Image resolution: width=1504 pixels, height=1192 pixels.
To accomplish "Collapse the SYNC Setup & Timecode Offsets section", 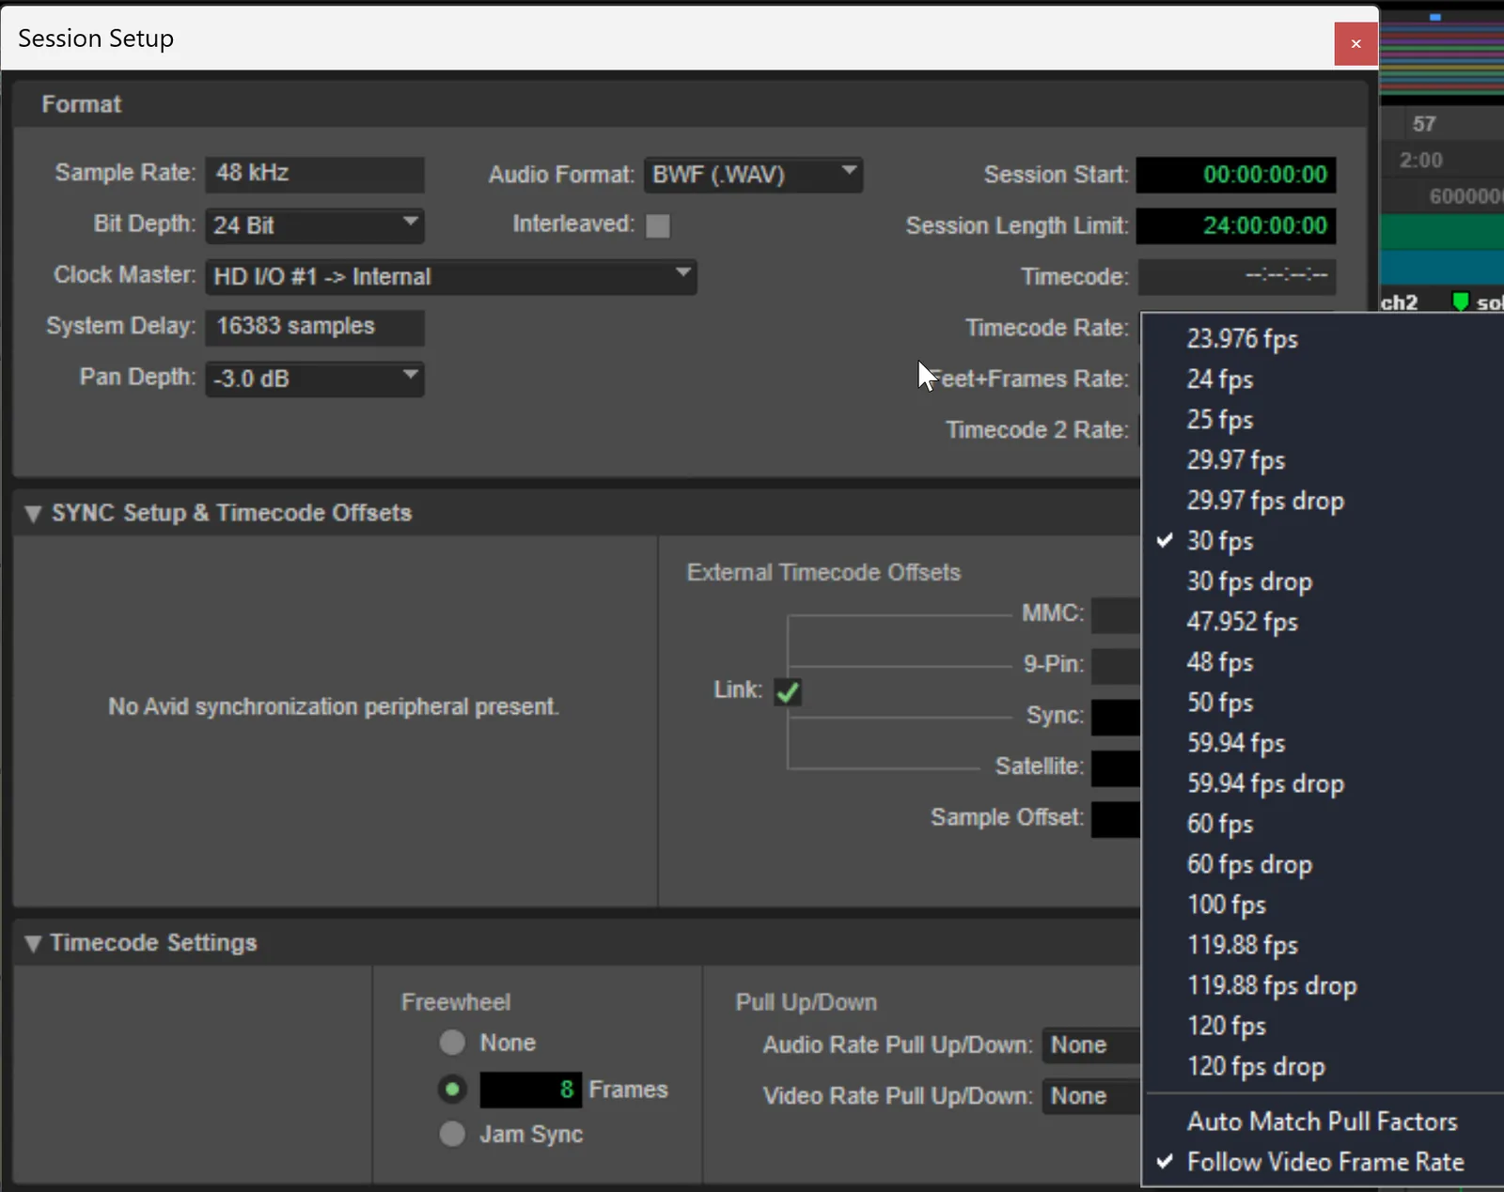I will (33, 514).
